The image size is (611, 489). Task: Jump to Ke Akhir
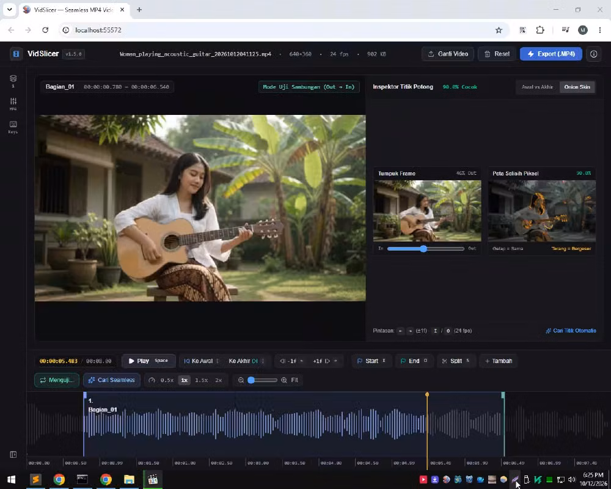point(246,361)
